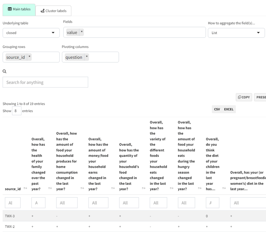Export table as CSV
Screen dimensions: 266x232
pos(217,109)
